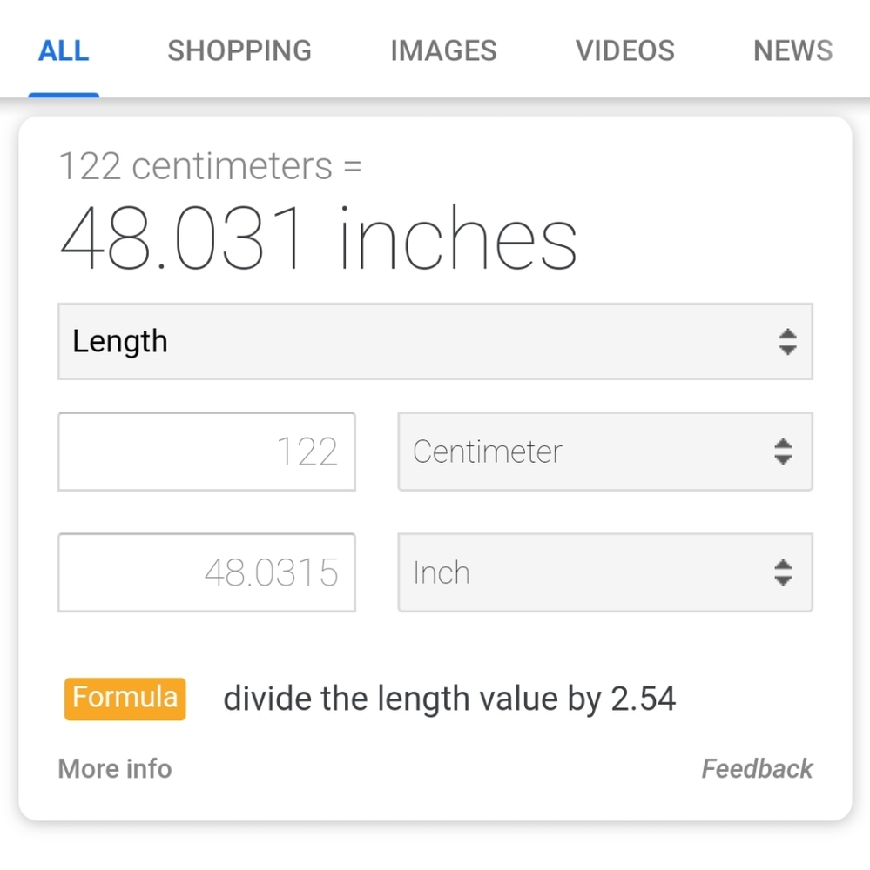Expand the Centimeter unit dropdown
The width and height of the screenshot is (870, 870).
[604, 452]
